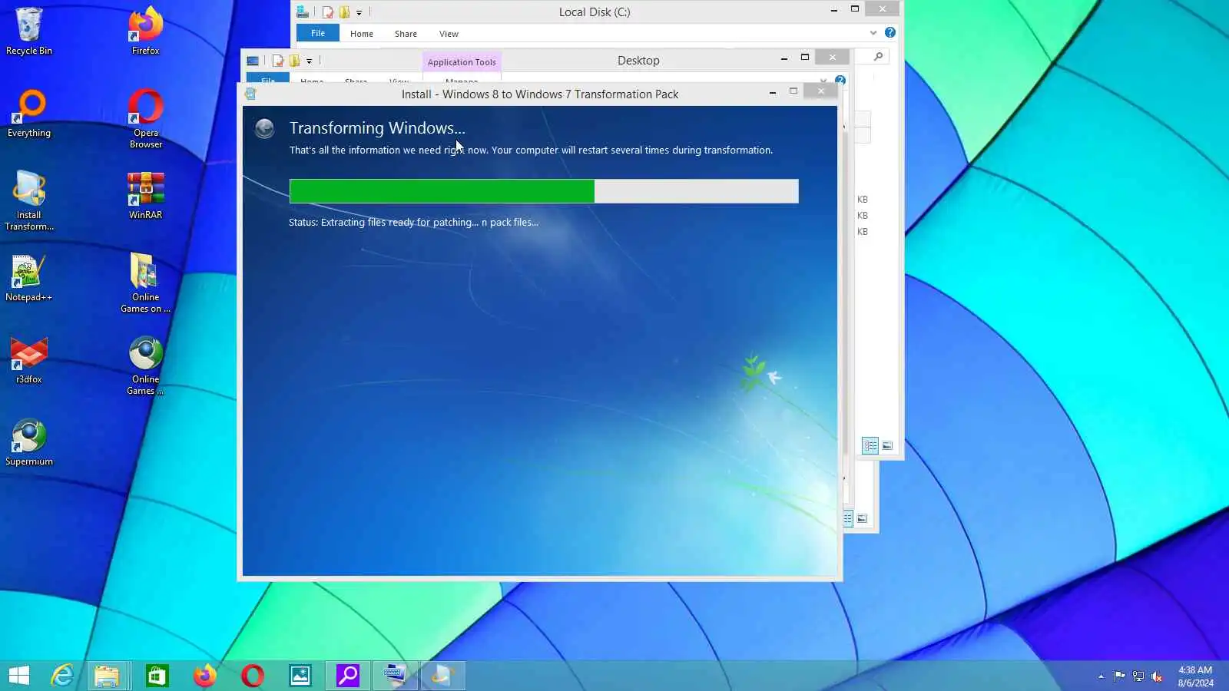Maximize the Desktop Explorer window
This screenshot has height=691, width=1229.
[805, 58]
